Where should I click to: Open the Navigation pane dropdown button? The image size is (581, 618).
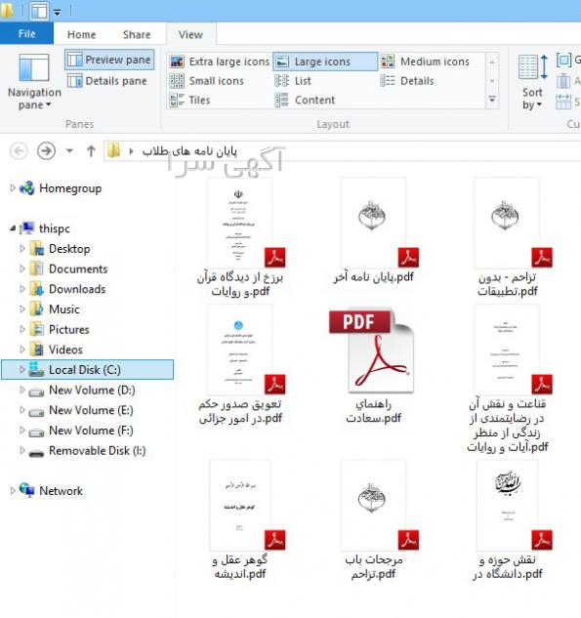point(34,82)
